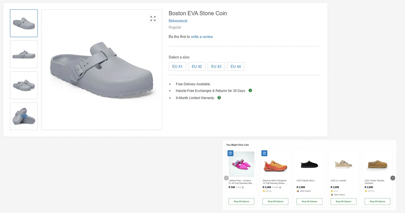
Task: Select size EU 41
Action: click(x=177, y=67)
